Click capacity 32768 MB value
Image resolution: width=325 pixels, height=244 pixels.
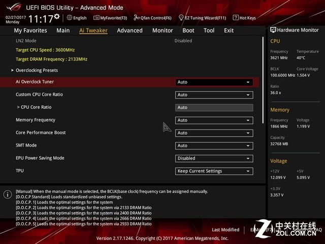(x=279, y=144)
